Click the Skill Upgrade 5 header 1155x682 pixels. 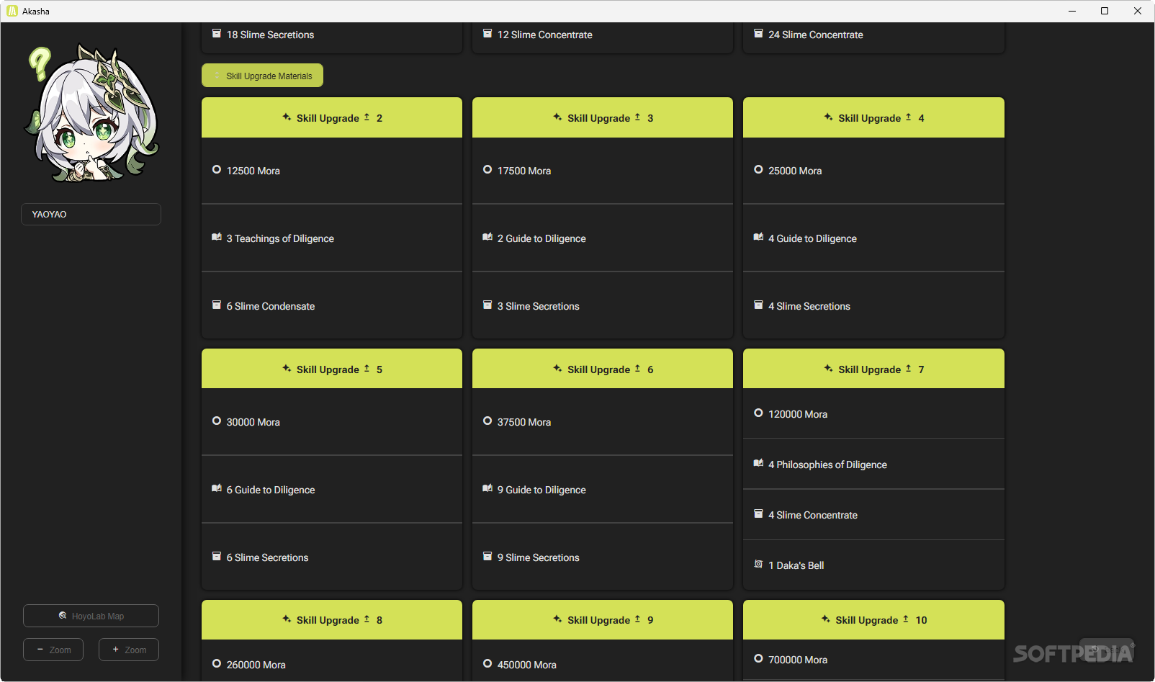point(332,369)
